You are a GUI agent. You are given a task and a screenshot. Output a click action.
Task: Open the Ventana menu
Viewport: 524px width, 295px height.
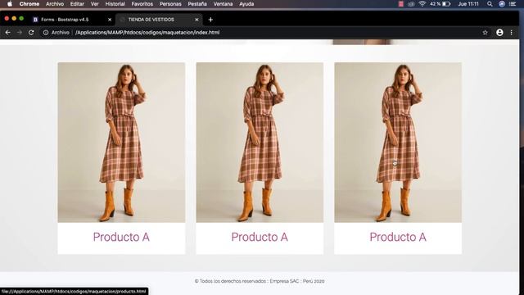tap(223, 4)
